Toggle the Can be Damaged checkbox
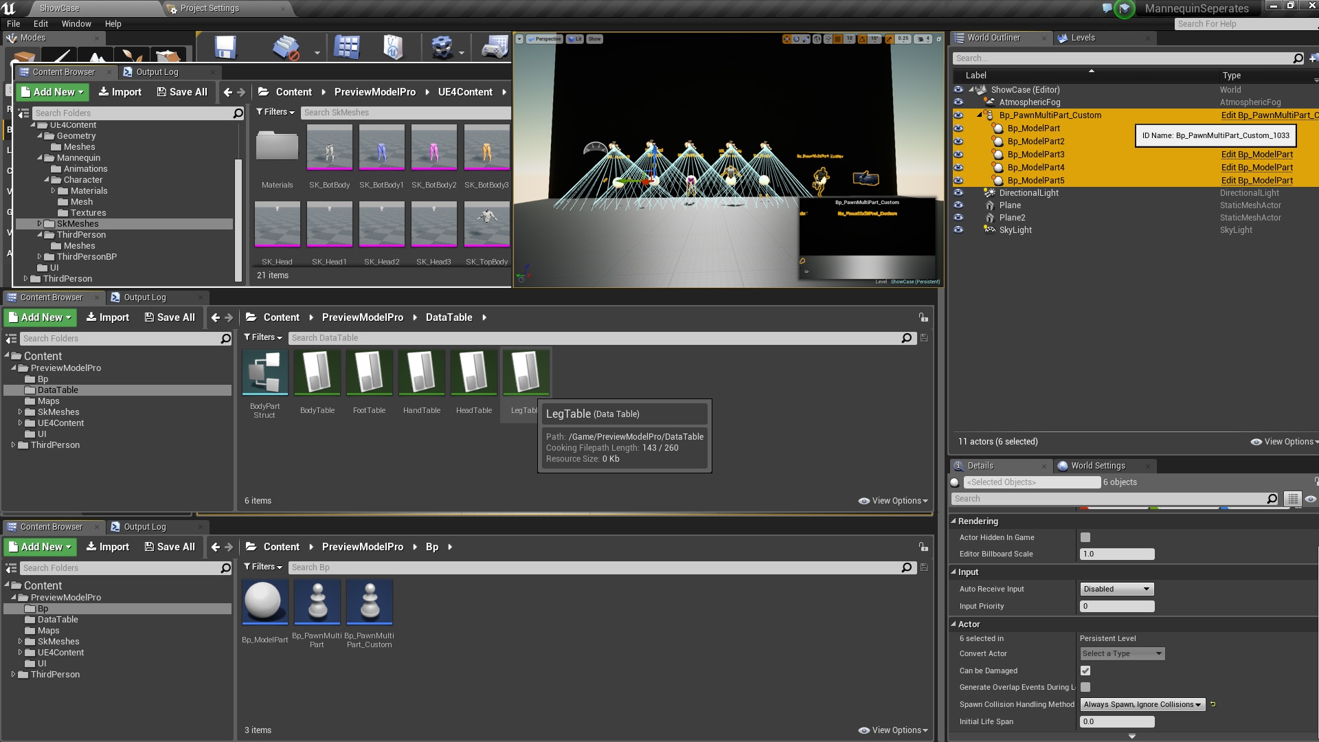Viewport: 1319px width, 742px height. pos(1086,671)
